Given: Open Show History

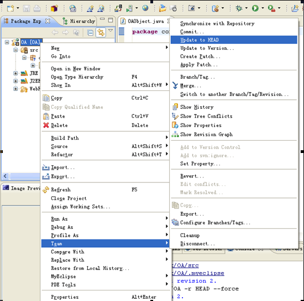Looking at the screenshot, I should (x=234, y=107).
